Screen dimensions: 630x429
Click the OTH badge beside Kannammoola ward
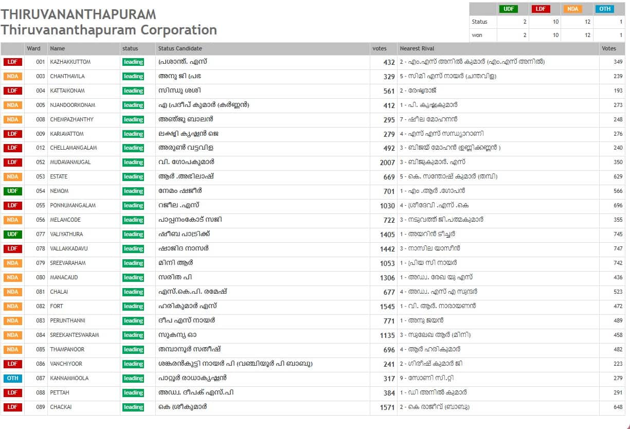click(12, 379)
